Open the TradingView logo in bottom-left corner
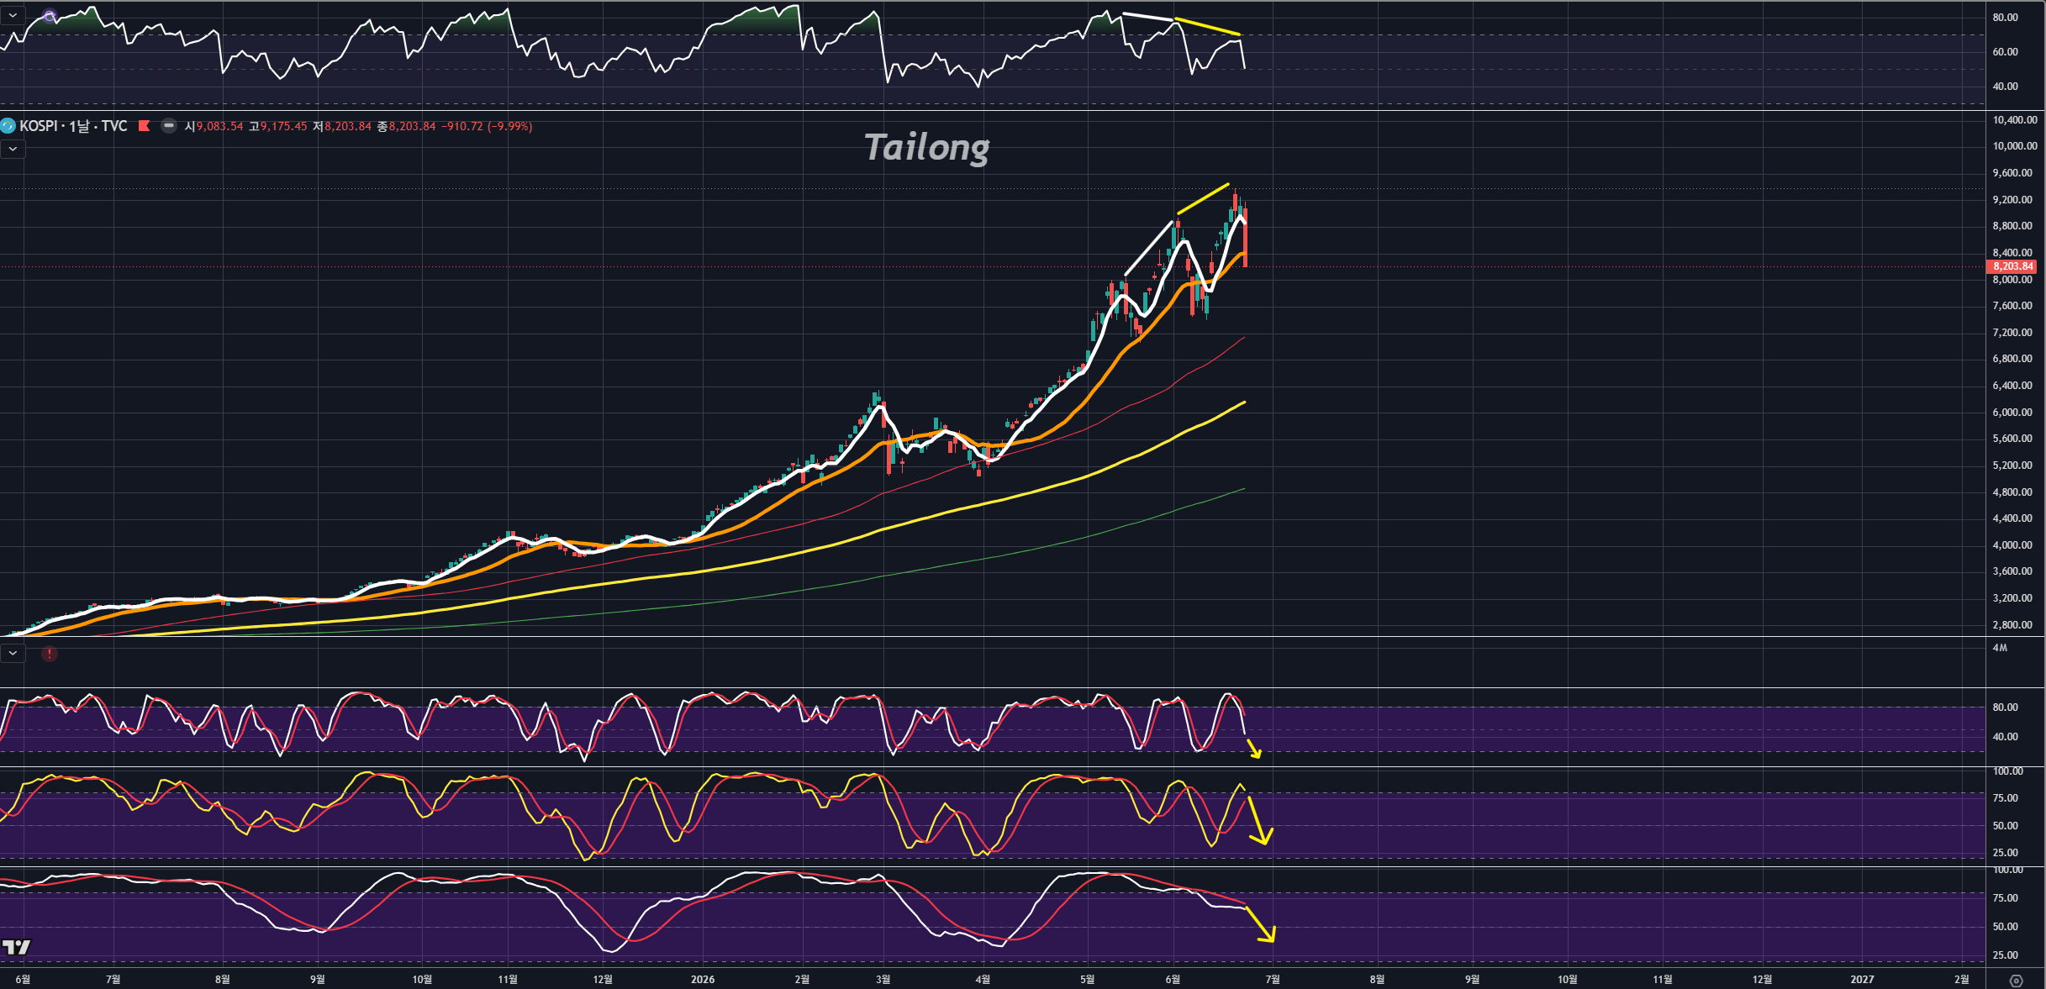 [x=16, y=947]
